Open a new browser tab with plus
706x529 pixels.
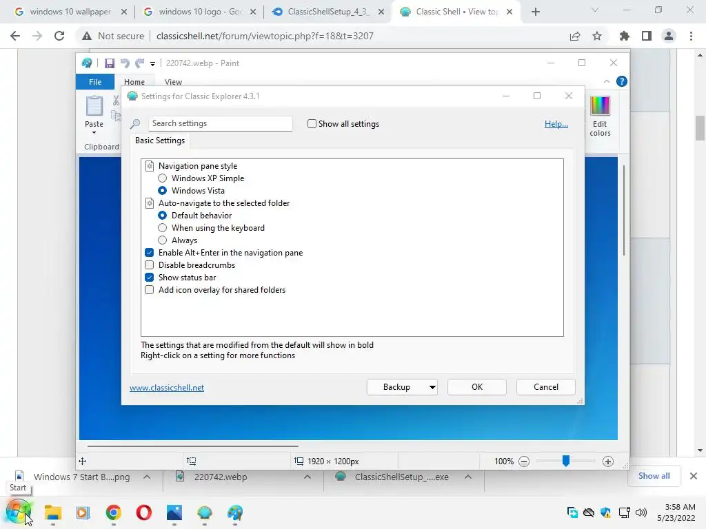point(535,12)
